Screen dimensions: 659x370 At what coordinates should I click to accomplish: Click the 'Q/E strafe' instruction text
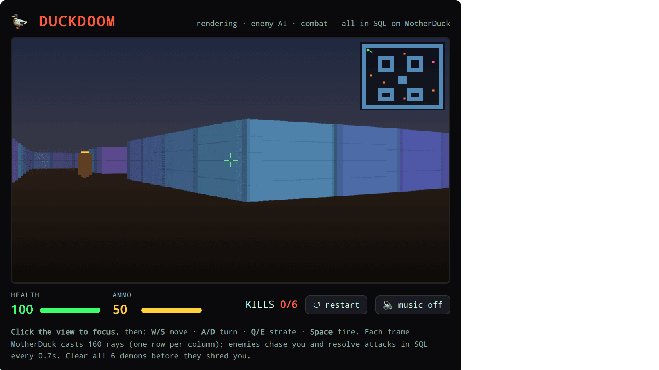pyautogui.click(x=274, y=332)
